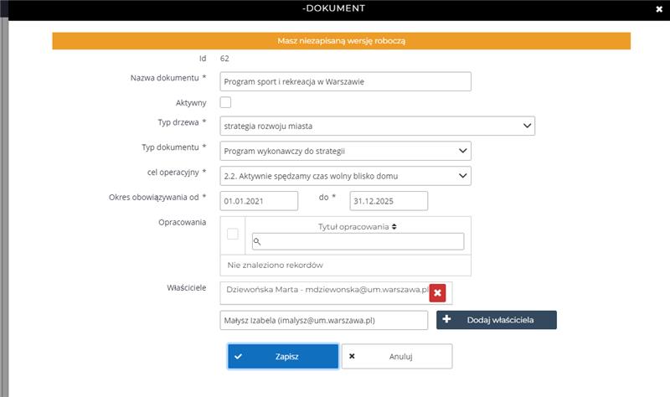Click the Dodaj właściciela button

click(x=496, y=320)
